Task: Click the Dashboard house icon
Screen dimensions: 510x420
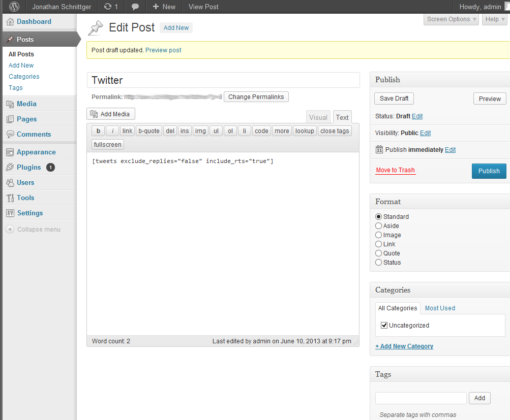Action: pyautogui.click(x=10, y=21)
